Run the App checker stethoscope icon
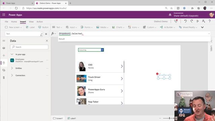The height and width of the screenshot is (121, 215). click(x=176, y=21)
